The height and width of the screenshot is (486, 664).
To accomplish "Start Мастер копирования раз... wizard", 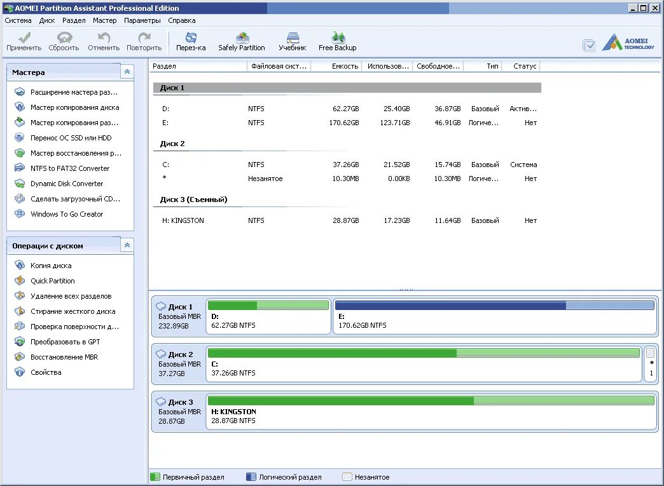I will click(66, 123).
